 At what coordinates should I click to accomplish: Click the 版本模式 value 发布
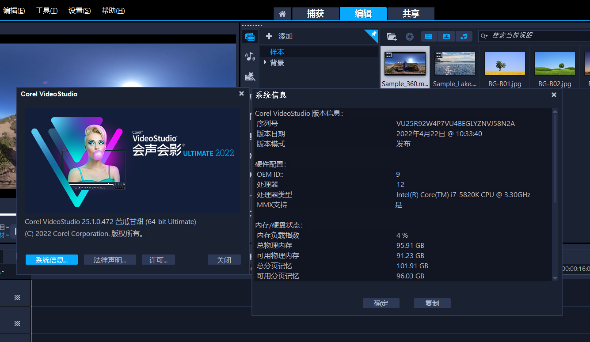(403, 144)
